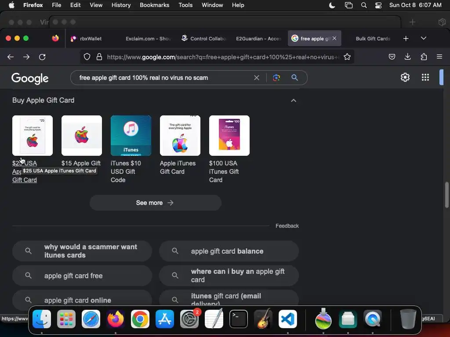This screenshot has height=337, width=450.
Task: Open the Firefox hamburger menu
Action: tap(439, 57)
